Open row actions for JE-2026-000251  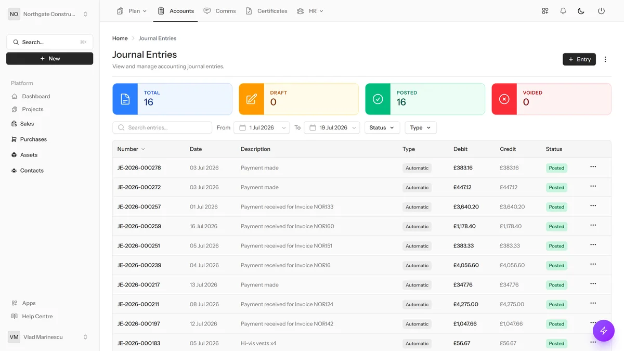coord(593,245)
